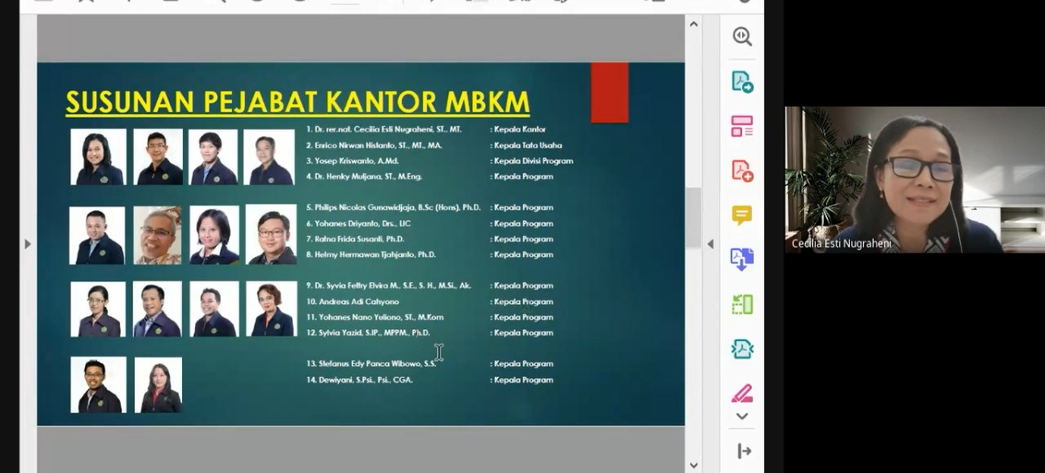Open the pink Edit PDF layout tool
This screenshot has width=1045, height=473.
click(x=741, y=126)
